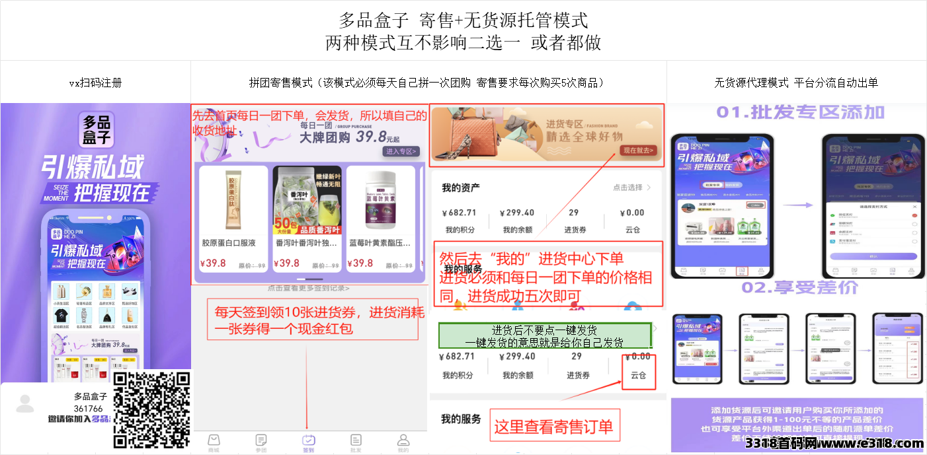Screen dimensions: 927x455
Task: Expand 点击选择 in 我的资产
Action: click(x=631, y=188)
